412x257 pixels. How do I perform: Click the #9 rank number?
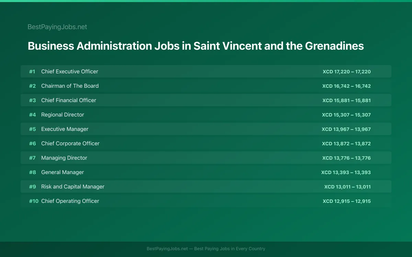[x=32, y=187]
